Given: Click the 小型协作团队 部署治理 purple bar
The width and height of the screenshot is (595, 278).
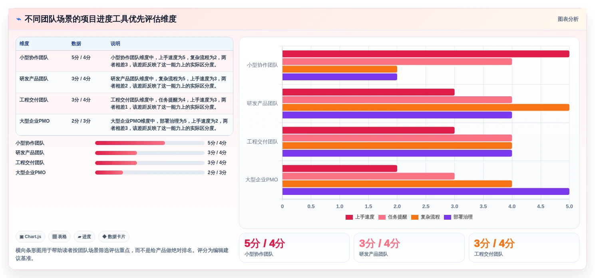Looking at the screenshot, I should (x=340, y=77).
